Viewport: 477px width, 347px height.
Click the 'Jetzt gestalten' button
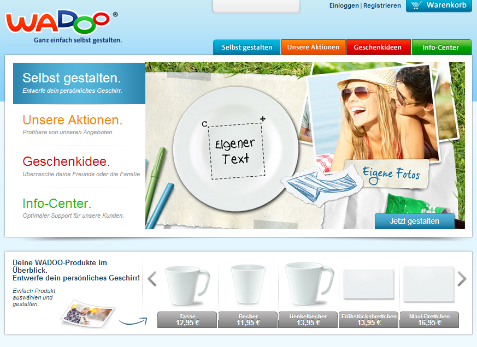pyautogui.click(x=414, y=221)
